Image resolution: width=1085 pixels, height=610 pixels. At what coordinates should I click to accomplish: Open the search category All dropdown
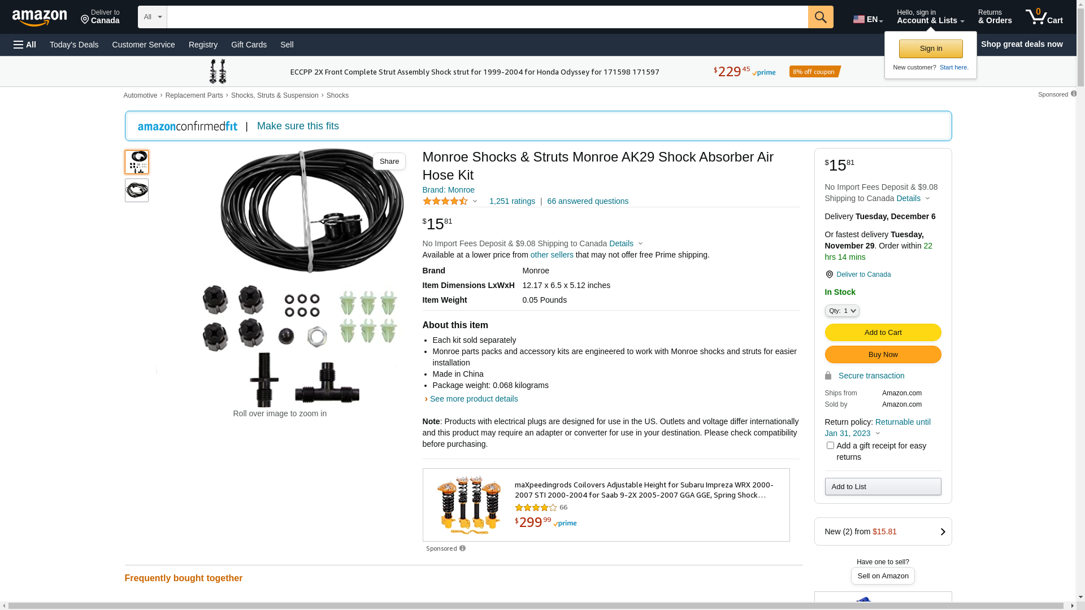click(x=152, y=17)
